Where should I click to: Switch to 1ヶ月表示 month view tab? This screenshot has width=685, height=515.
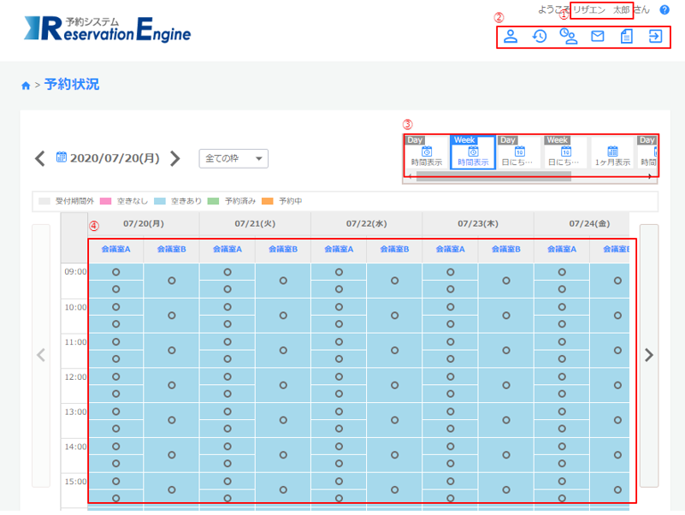point(612,152)
